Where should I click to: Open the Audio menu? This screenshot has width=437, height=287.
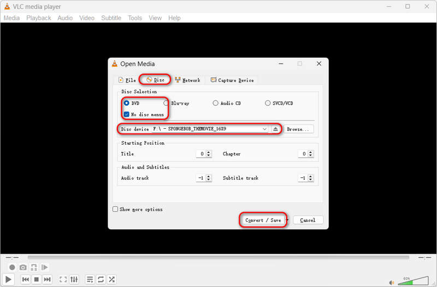65,18
